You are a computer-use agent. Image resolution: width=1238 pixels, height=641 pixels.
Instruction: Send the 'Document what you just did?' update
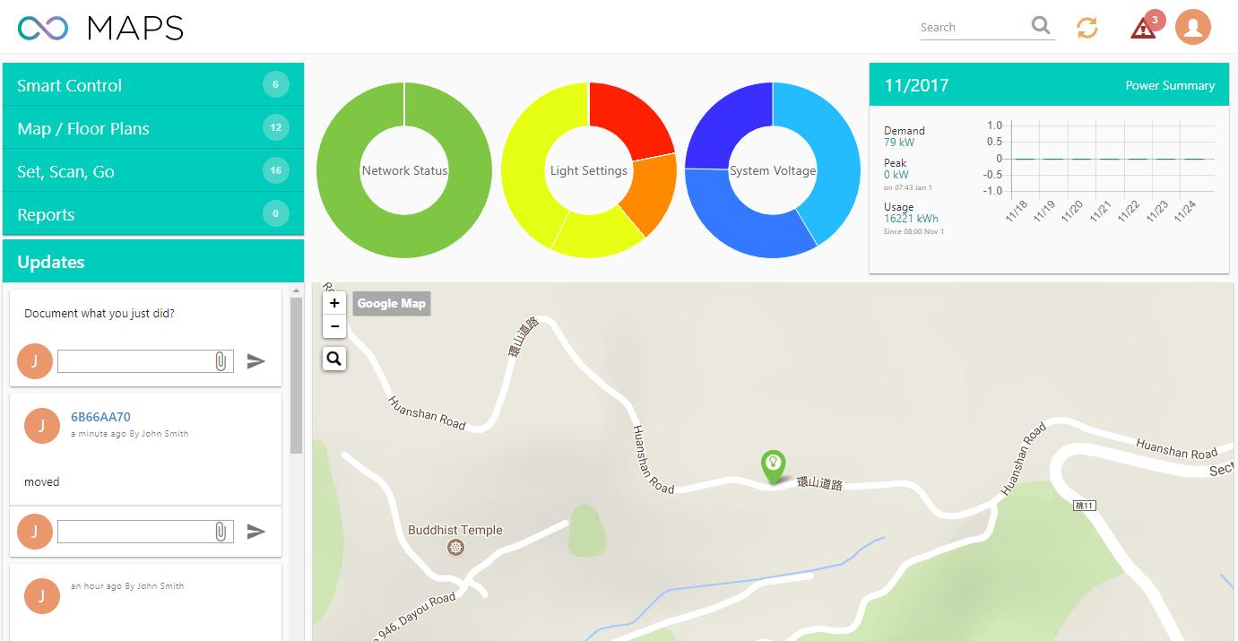[256, 361]
